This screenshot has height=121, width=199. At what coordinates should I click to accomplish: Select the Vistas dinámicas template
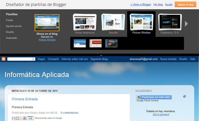click(85, 24)
